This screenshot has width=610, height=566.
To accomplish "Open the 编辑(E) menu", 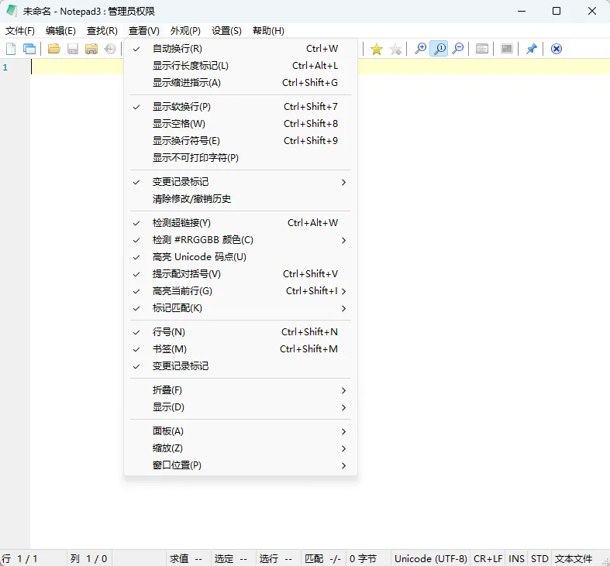I will pos(60,31).
